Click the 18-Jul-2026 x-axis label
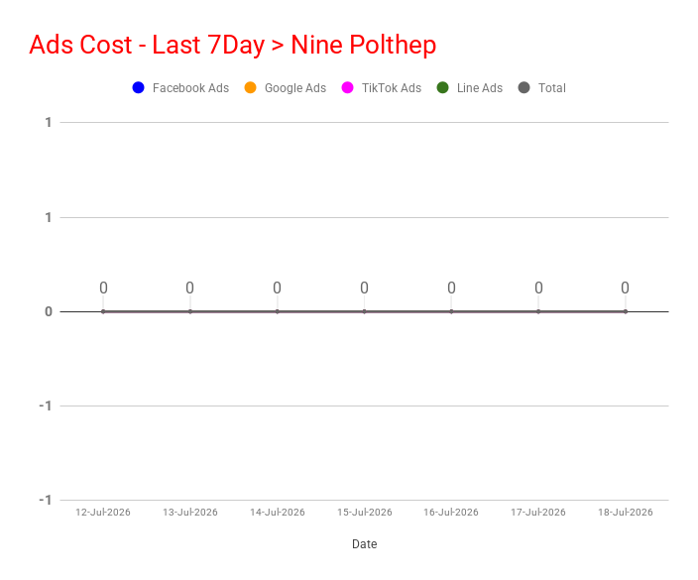 (626, 513)
